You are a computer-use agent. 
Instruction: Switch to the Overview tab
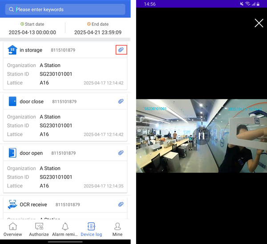13,229
